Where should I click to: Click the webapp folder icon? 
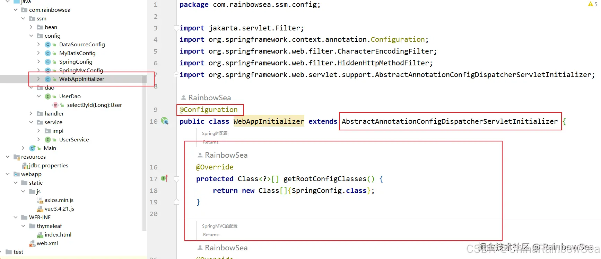(17, 174)
